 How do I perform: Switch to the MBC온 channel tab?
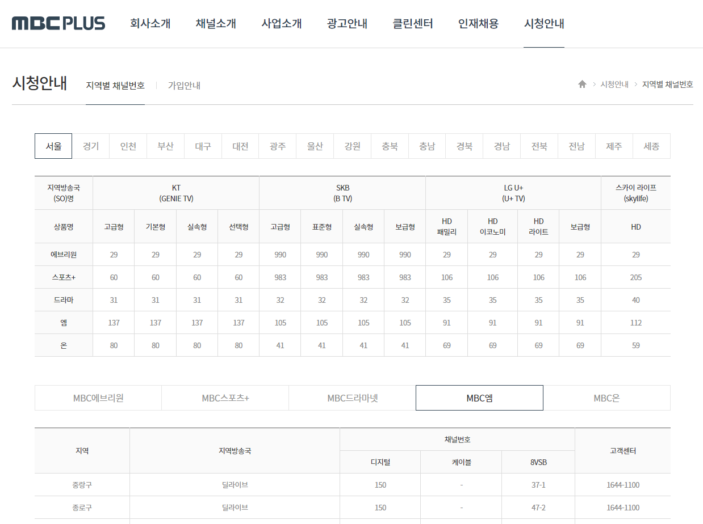click(606, 398)
